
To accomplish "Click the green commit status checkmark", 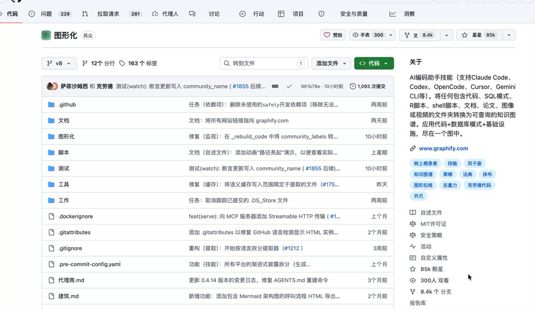I will [289, 86].
